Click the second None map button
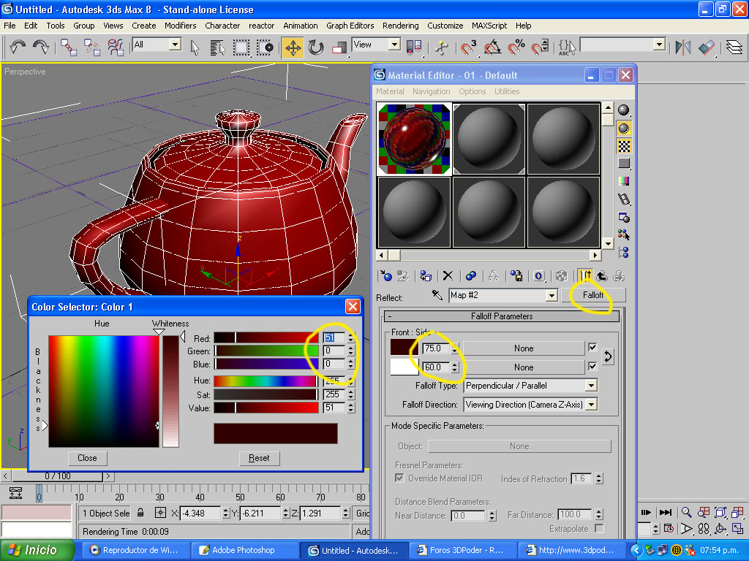749x561 pixels. (524, 367)
